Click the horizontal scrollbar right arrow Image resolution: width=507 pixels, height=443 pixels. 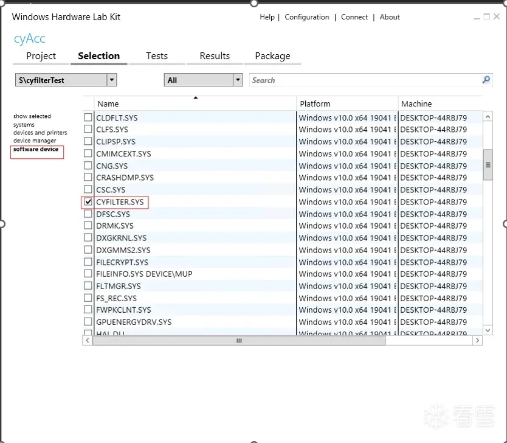click(x=477, y=341)
